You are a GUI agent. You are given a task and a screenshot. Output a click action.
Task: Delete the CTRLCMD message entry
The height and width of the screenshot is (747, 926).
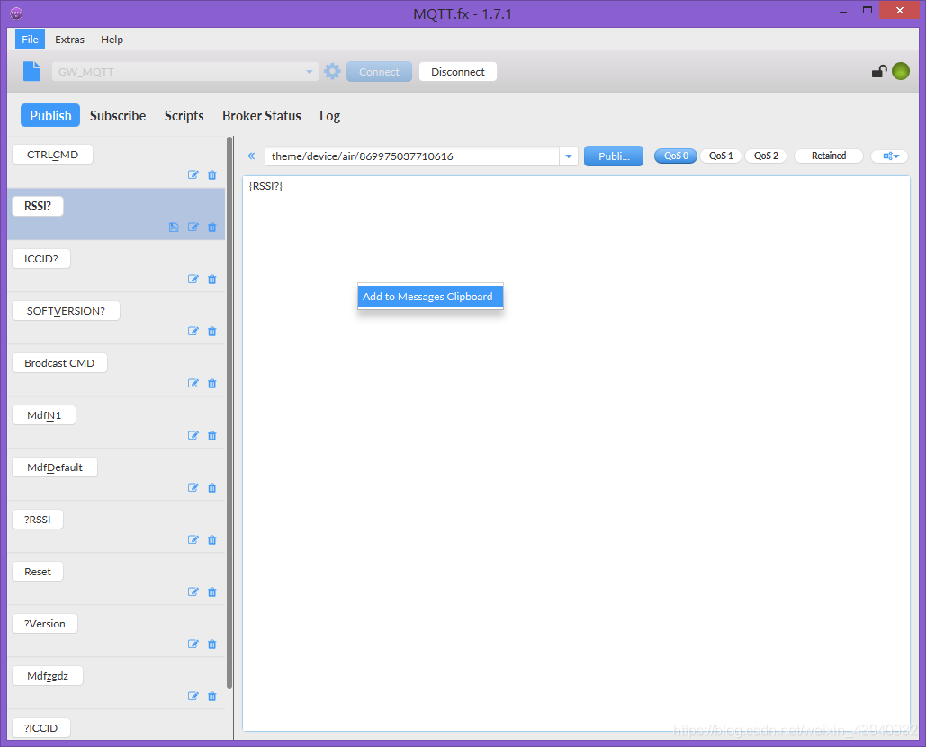click(x=212, y=174)
